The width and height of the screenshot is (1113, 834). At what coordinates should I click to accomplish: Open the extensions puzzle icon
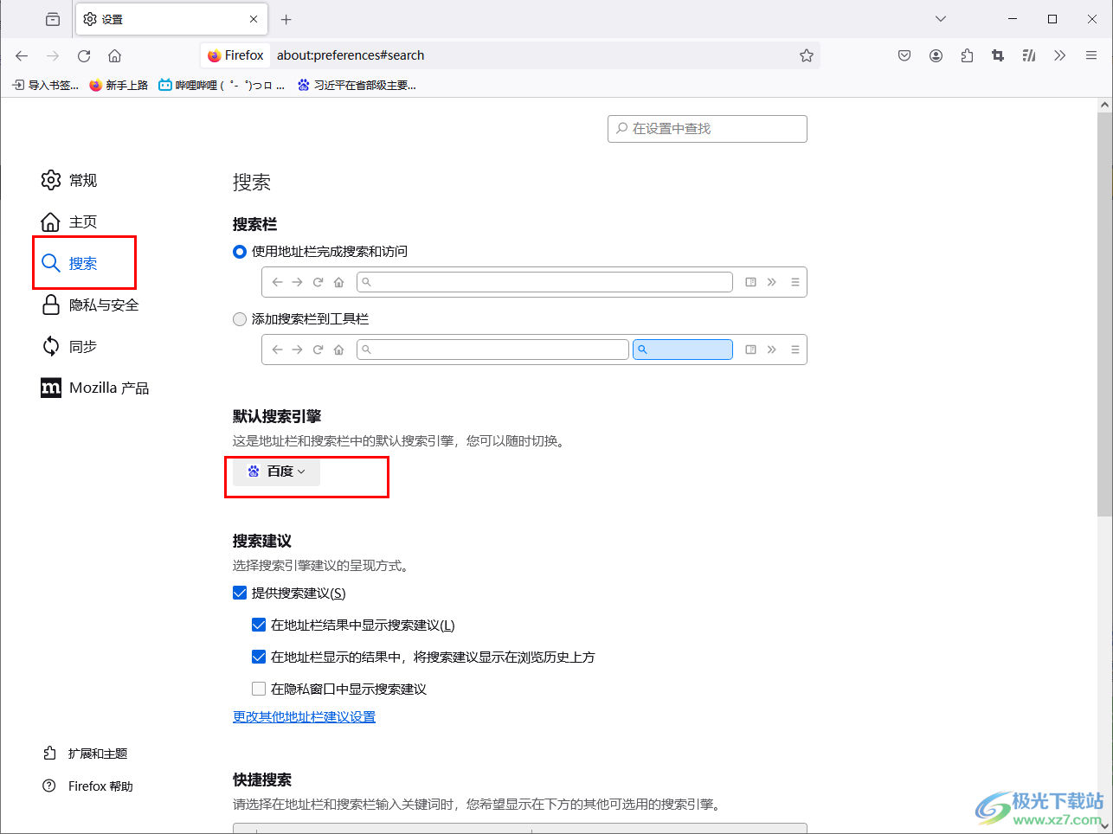point(967,55)
